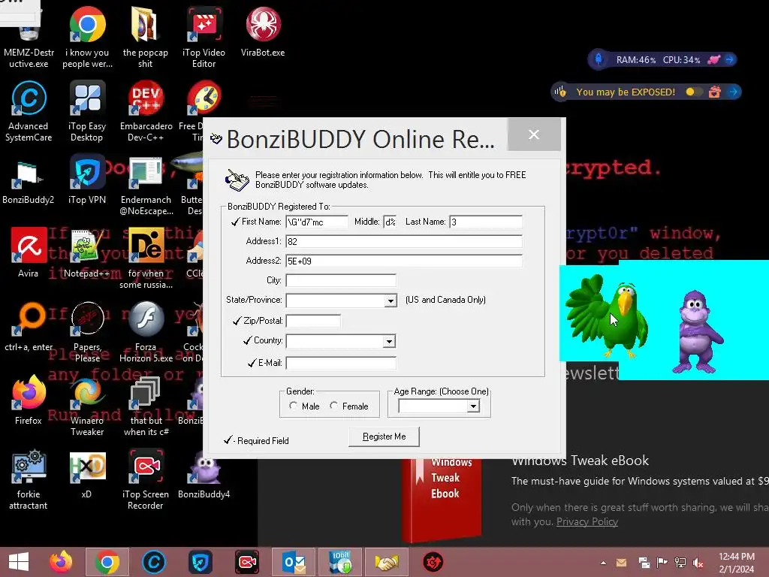Click the Zip/Postal input field
Image resolution: width=769 pixels, height=577 pixels.
click(313, 321)
